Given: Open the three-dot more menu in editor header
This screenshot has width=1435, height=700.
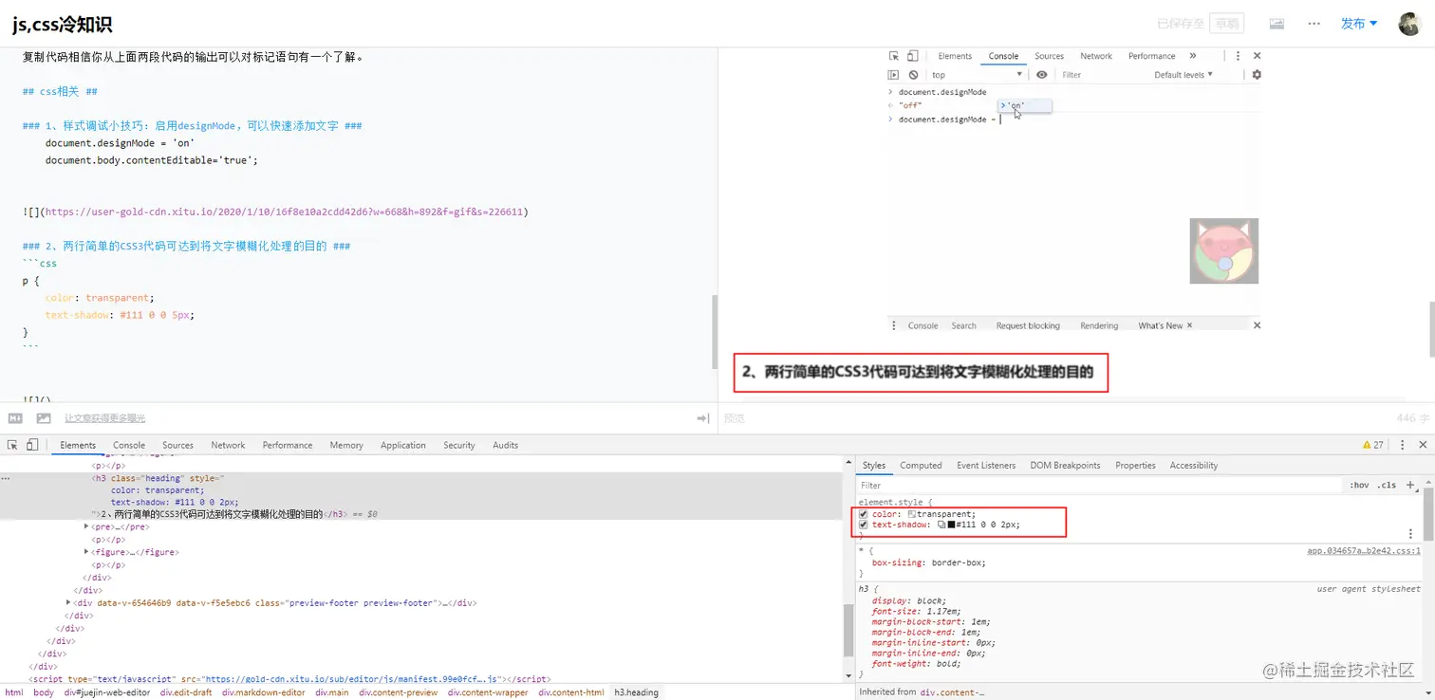Looking at the screenshot, I should (x=1314, y=24).
